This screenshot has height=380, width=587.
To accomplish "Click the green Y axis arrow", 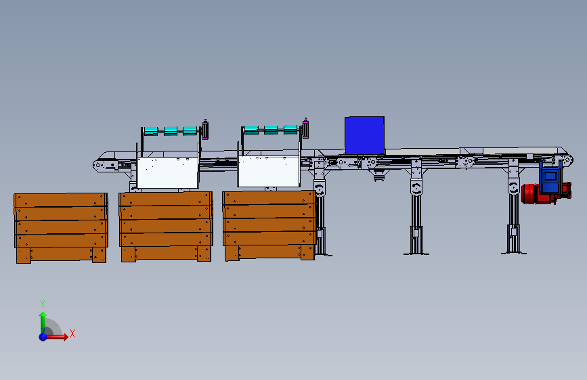I will pyautogui.click(x=43, y=323).
